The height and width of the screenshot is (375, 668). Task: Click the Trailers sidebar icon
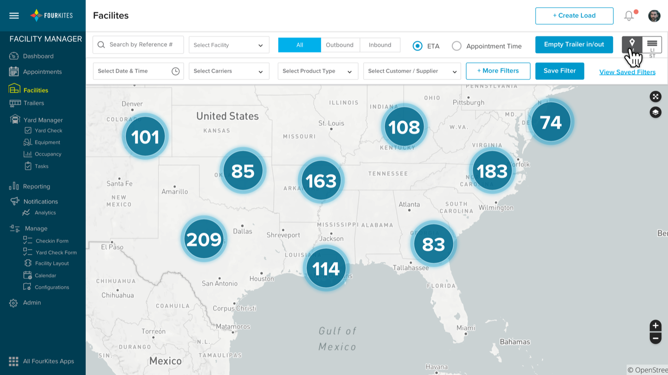point(15,103)
